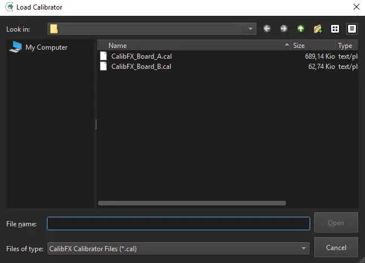Create a new folder using toolbar icon
This screenshot has width=365, height=263.
click(x=318, y=29)
